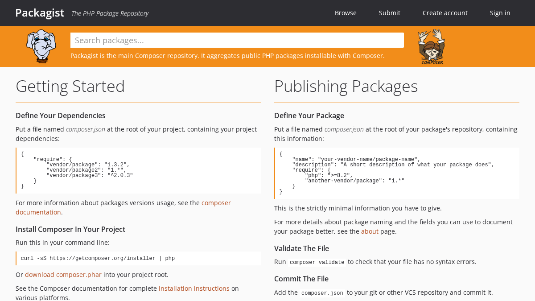
Task: Click the Composer conductor logo image
Action: (x=432, y=47)
